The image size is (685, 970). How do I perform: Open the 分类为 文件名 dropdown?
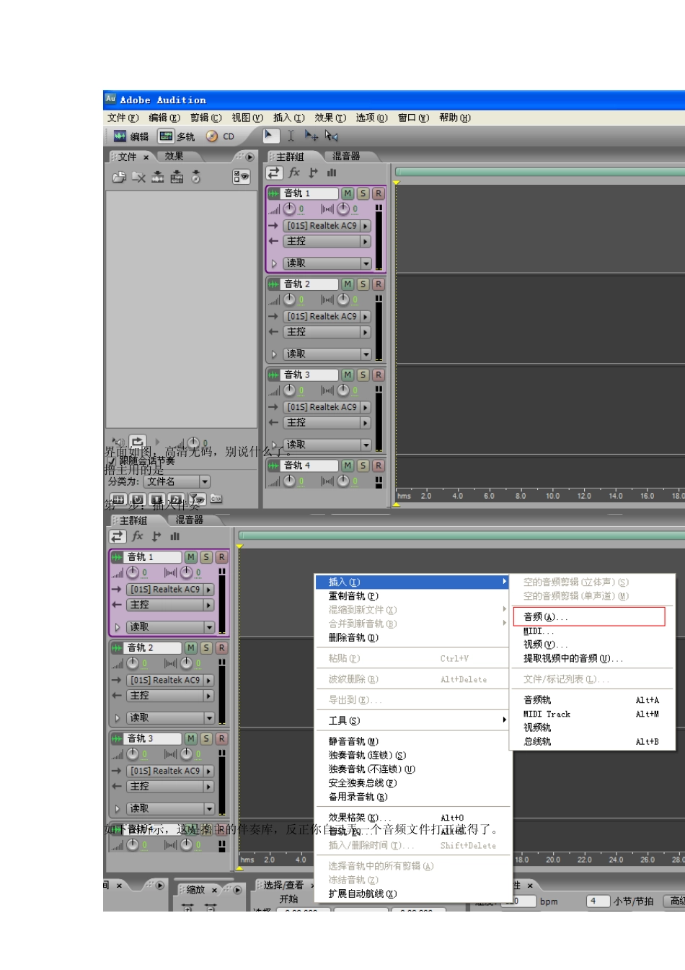click(205, 481)
